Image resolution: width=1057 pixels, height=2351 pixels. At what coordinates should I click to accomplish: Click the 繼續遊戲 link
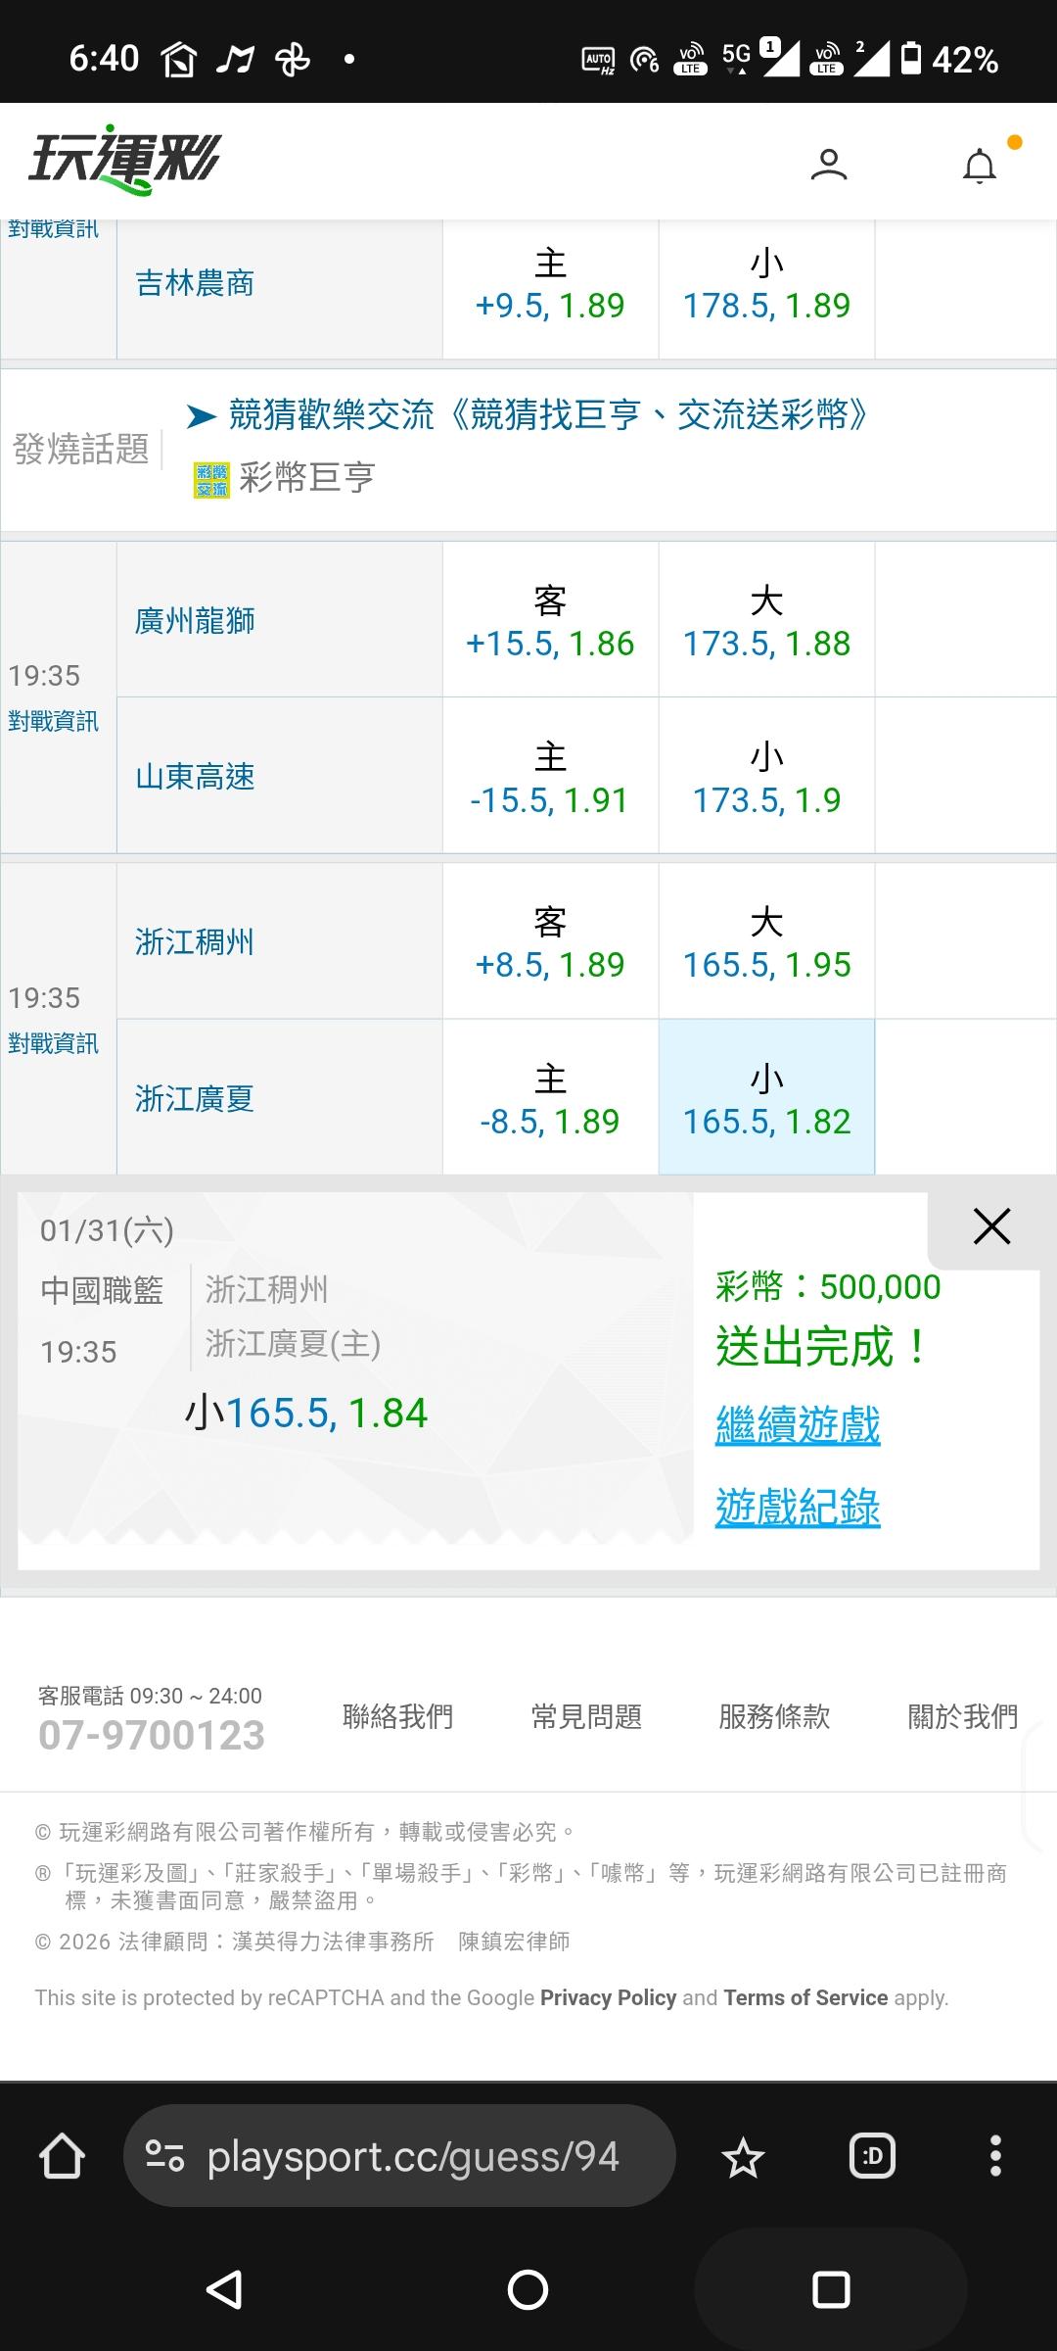pos(798,1425)
